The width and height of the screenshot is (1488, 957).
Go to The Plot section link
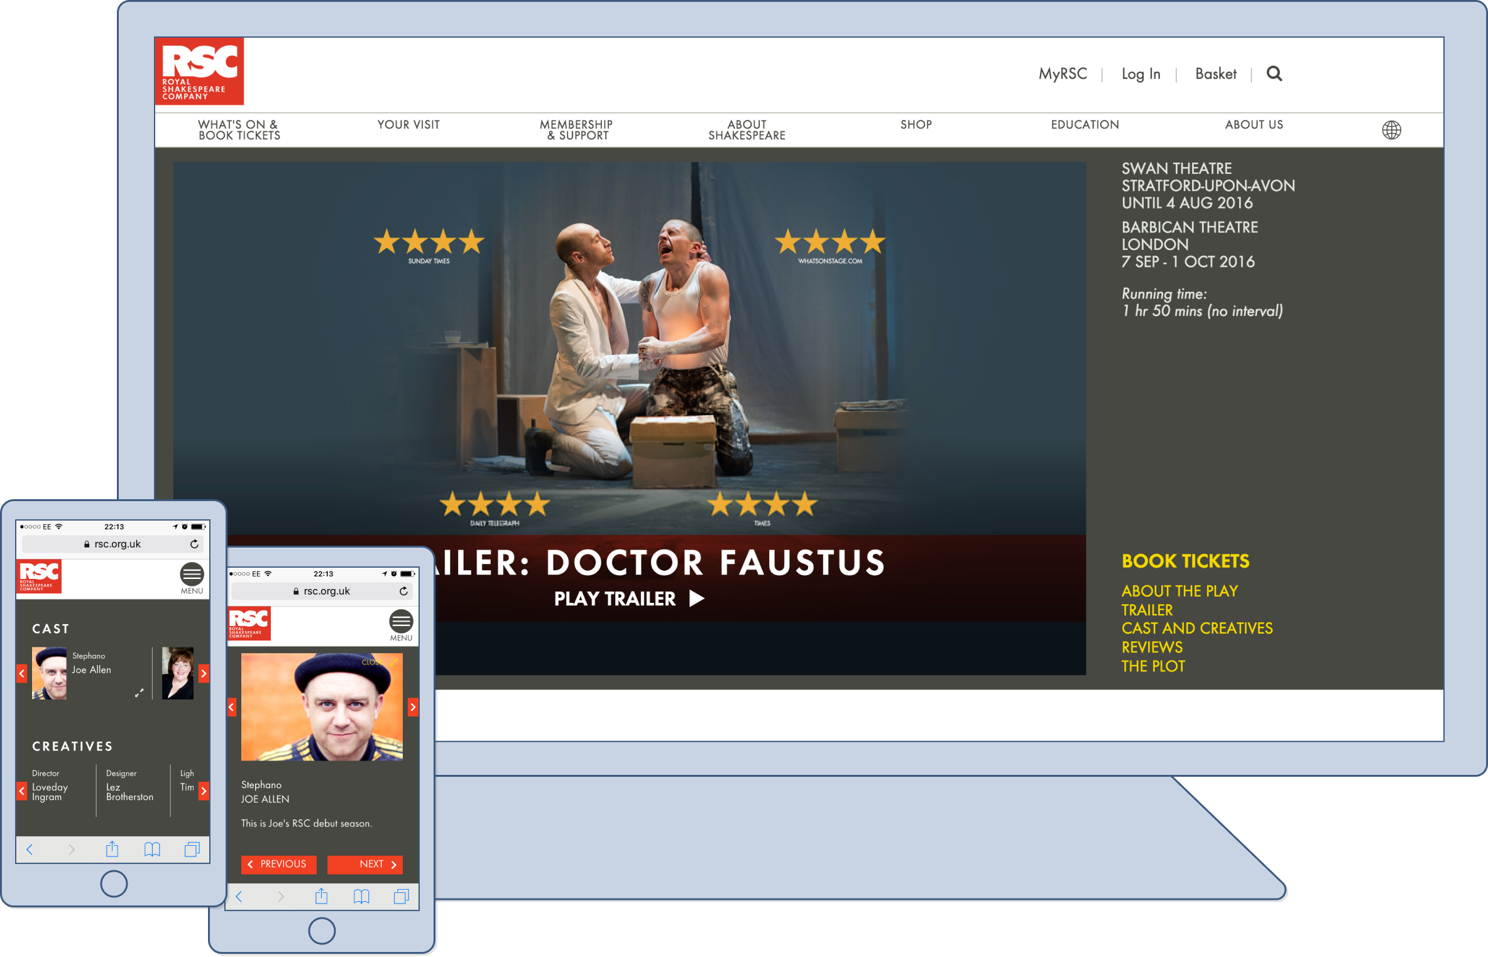pyautogui.click(x=1153, y=666)
